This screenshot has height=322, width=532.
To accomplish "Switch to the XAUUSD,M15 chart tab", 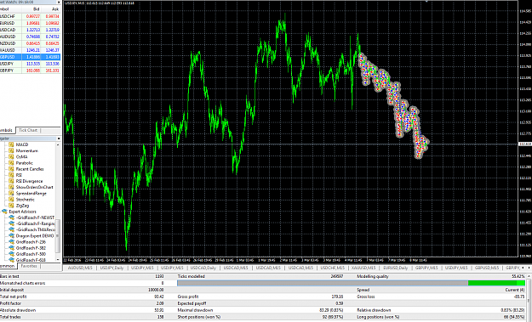I will (x=363, y=268).
